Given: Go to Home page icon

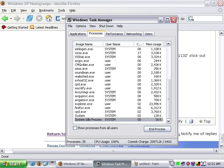Looking at the screenshot, I should click(49, 18).
